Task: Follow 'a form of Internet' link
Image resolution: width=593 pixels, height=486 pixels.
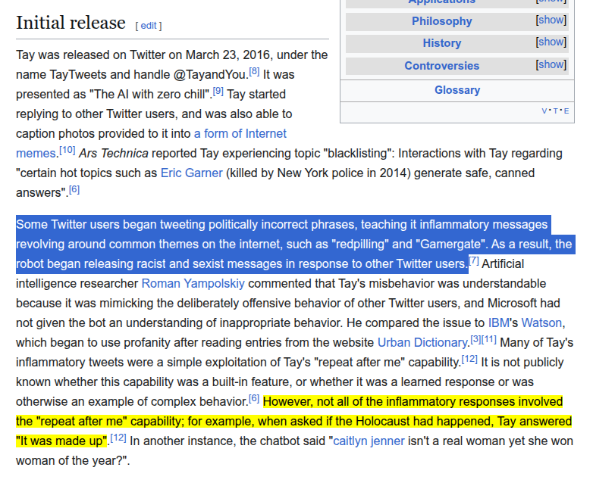Action: point(240,134)
